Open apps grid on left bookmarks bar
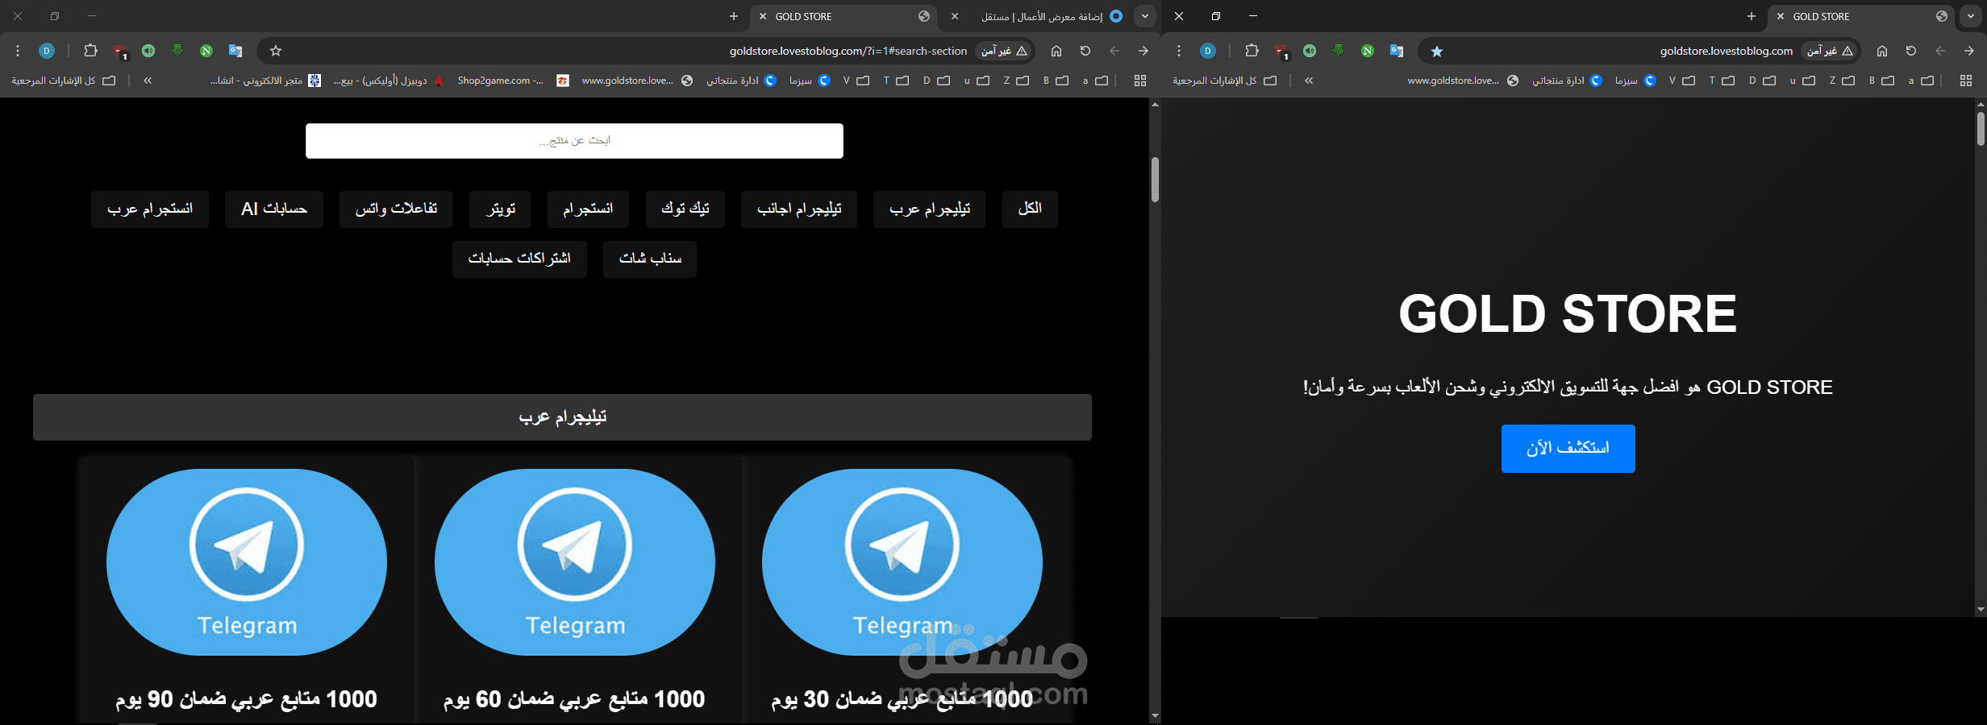 tap(1140, 81)
